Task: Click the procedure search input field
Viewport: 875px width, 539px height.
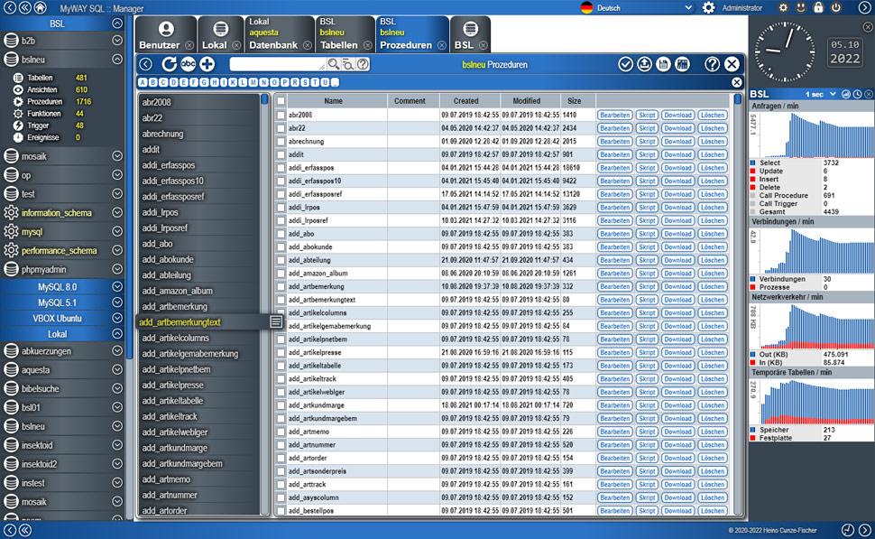Action: [276, 64]
